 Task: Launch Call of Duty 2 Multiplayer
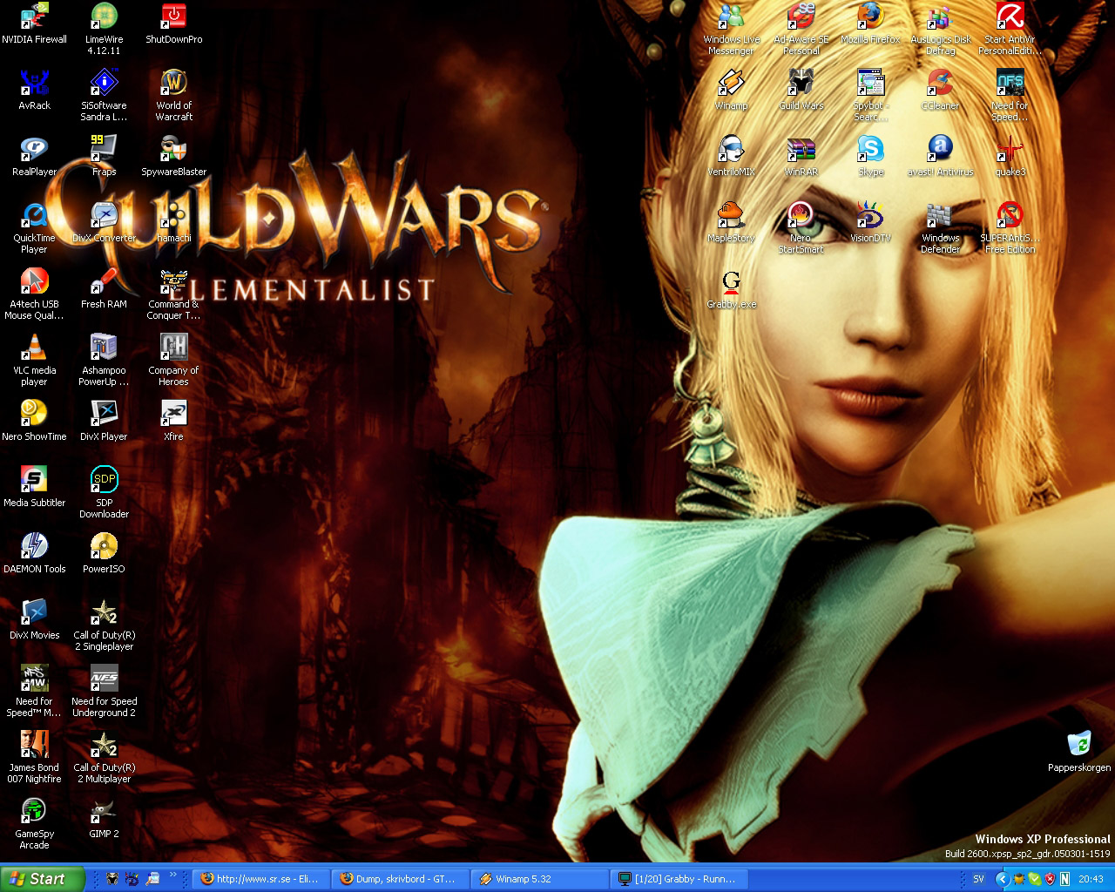click(104, 758)
